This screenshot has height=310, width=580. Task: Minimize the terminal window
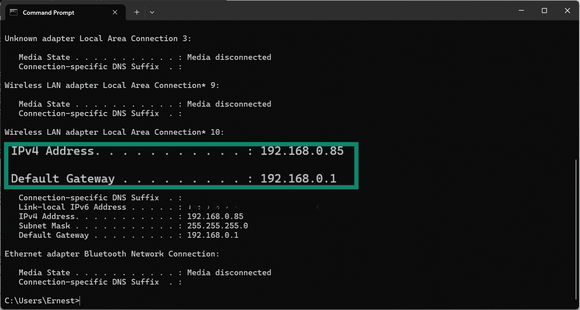[521, 10]
